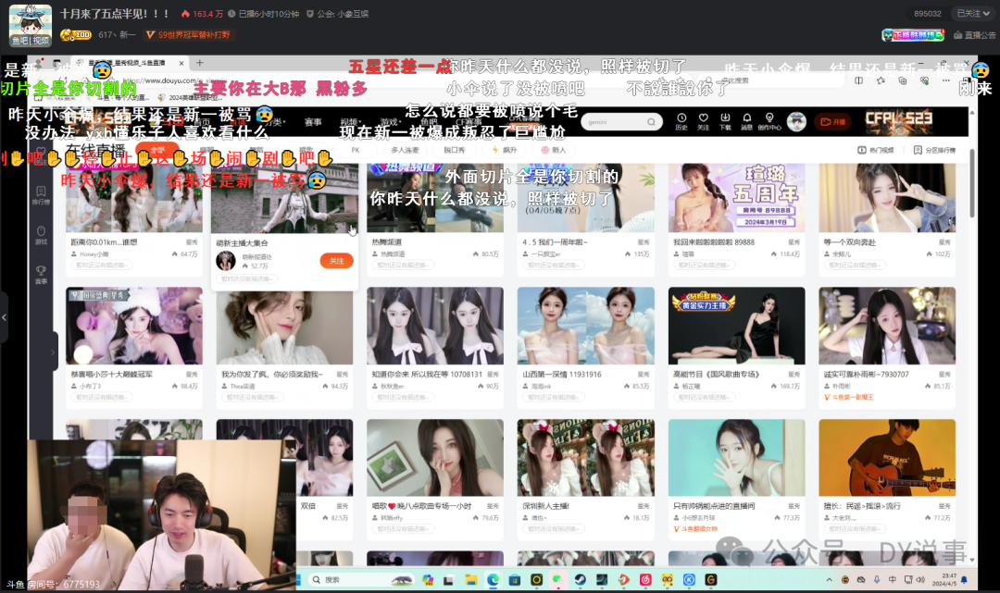The height and width of the screenshot is (593, 1000).
Task: Open 赛事 in the top navigation
Action: [x=313, y=122]
